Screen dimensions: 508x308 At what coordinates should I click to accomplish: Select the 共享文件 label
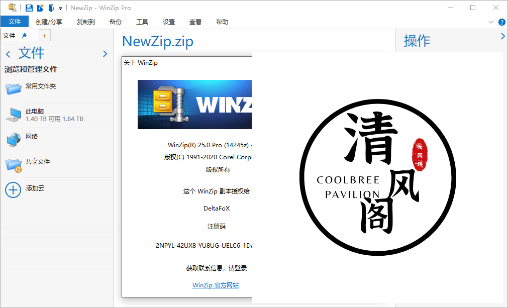38,161
